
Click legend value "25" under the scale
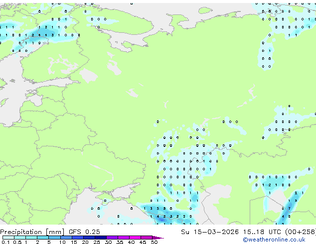coord(97,242)
